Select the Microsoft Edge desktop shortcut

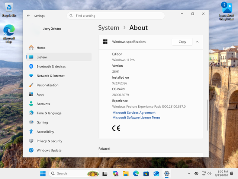click(9, 34)
